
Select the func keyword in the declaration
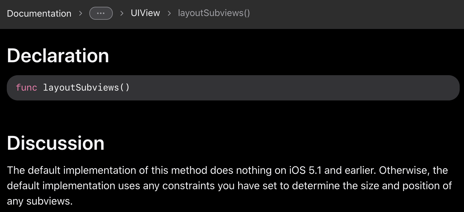tap(26, 88)
